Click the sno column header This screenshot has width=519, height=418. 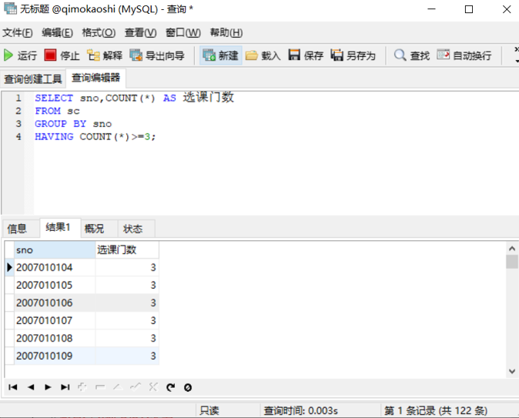55,250
